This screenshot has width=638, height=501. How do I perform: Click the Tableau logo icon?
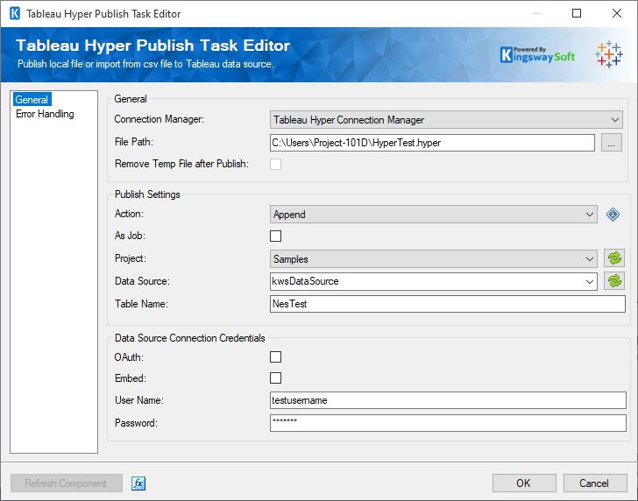click(609, 54)
